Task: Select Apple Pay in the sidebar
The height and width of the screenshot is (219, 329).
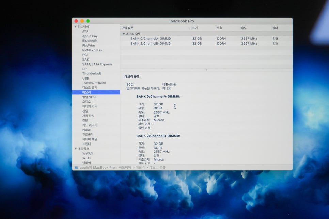Action: (90, 36)
